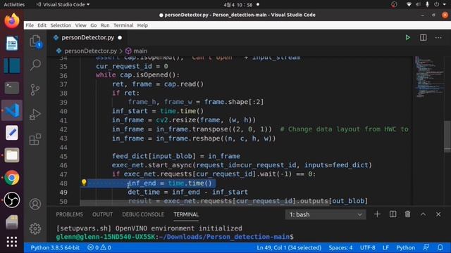
Task: Click the 'while cap.isOpened():' code line
Action: click(x=137, y=75)
